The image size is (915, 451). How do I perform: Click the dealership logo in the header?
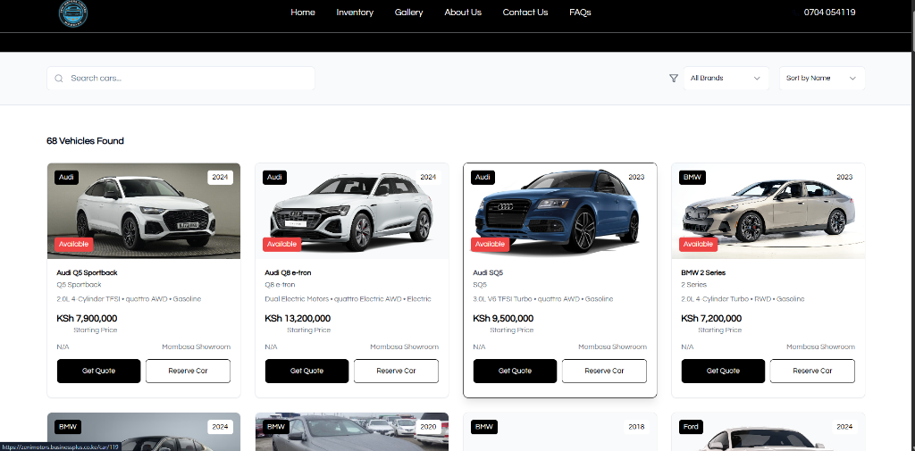(x=73, y=13)
